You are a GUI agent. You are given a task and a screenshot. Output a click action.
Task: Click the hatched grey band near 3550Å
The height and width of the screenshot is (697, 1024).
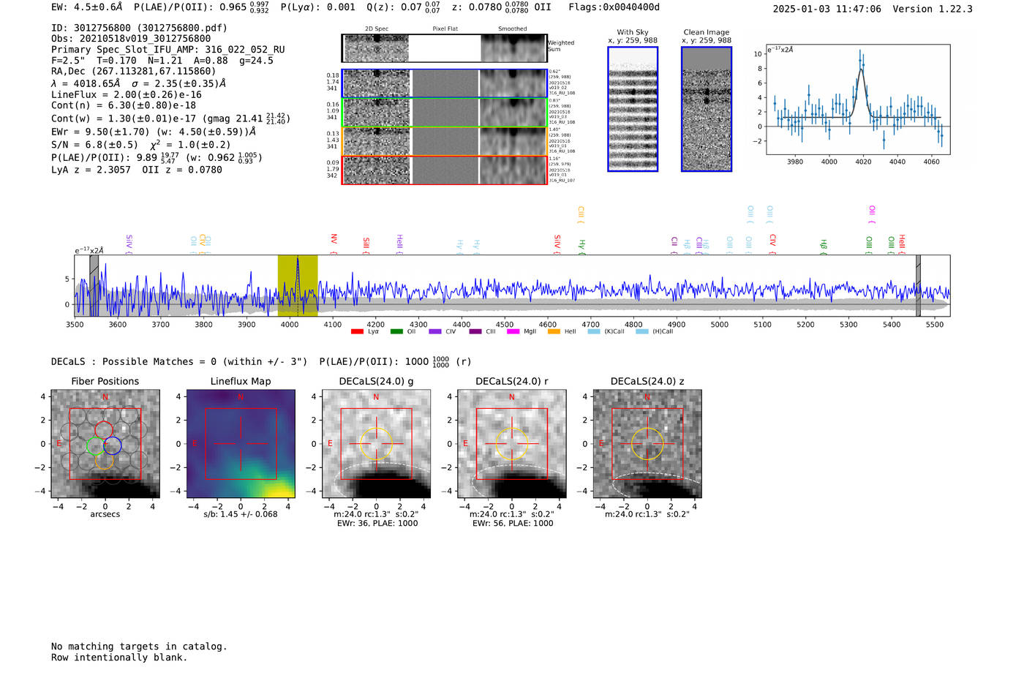pyautogui.click(x=94, y=285)
